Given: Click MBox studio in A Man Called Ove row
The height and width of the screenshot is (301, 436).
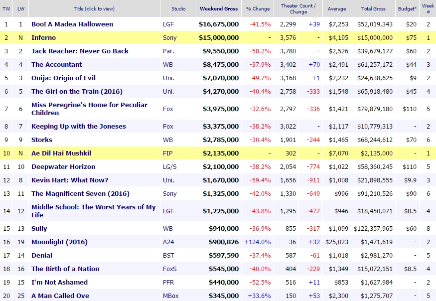Looking at the screenshot, I should tap(171, 296).
